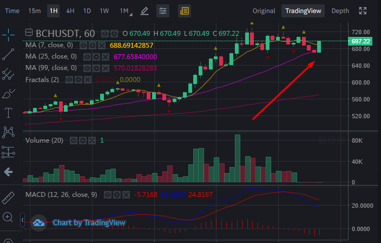The height and width of the screenshot is (243, 381).
Task: Select the 1H timeframe
Action: click(x=54, y=11)
